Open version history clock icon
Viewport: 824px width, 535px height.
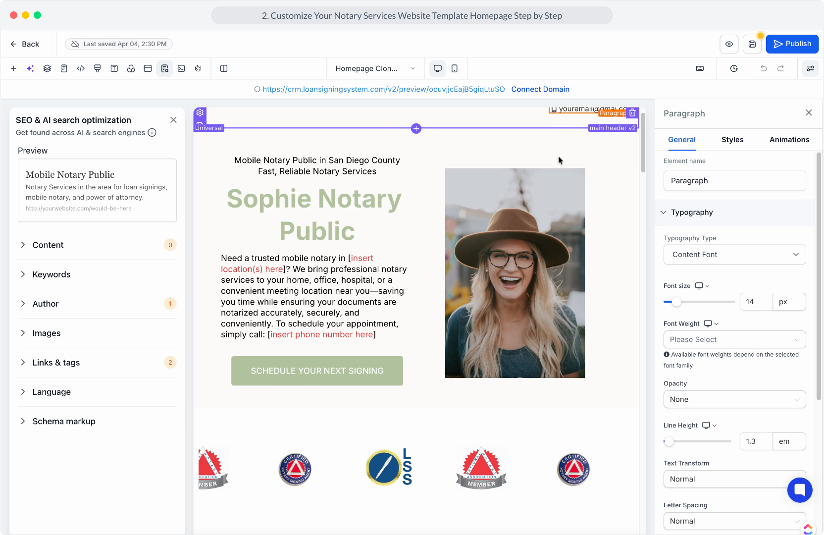pyautogui.click(x=734, y=68)
